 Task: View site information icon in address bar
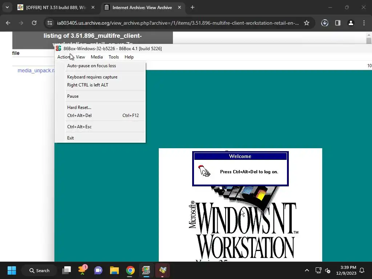tap(50, 23)
